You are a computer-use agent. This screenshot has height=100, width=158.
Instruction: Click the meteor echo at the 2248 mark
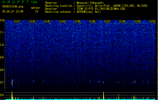click(x=119, y=82)
